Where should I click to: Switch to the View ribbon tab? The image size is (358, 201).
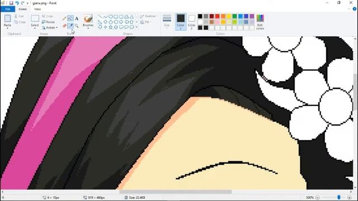(x=37, y=9)
